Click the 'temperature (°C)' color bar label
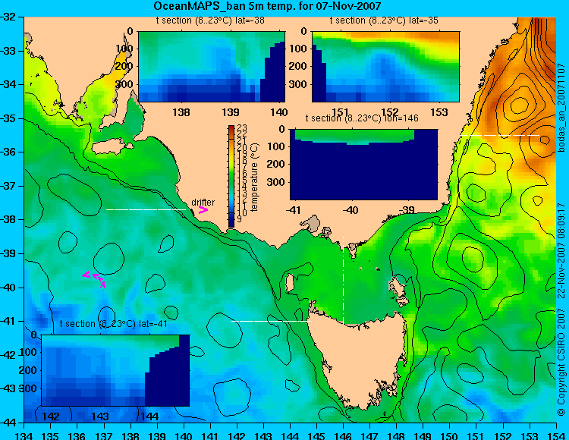569x440 pixels. coord(254,177)
